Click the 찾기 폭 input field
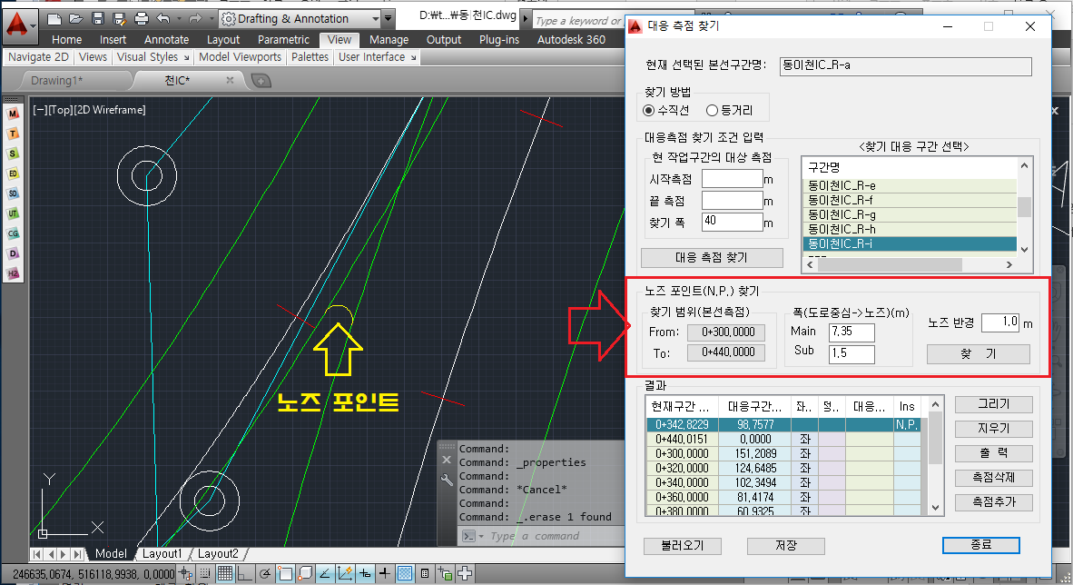 732,223
